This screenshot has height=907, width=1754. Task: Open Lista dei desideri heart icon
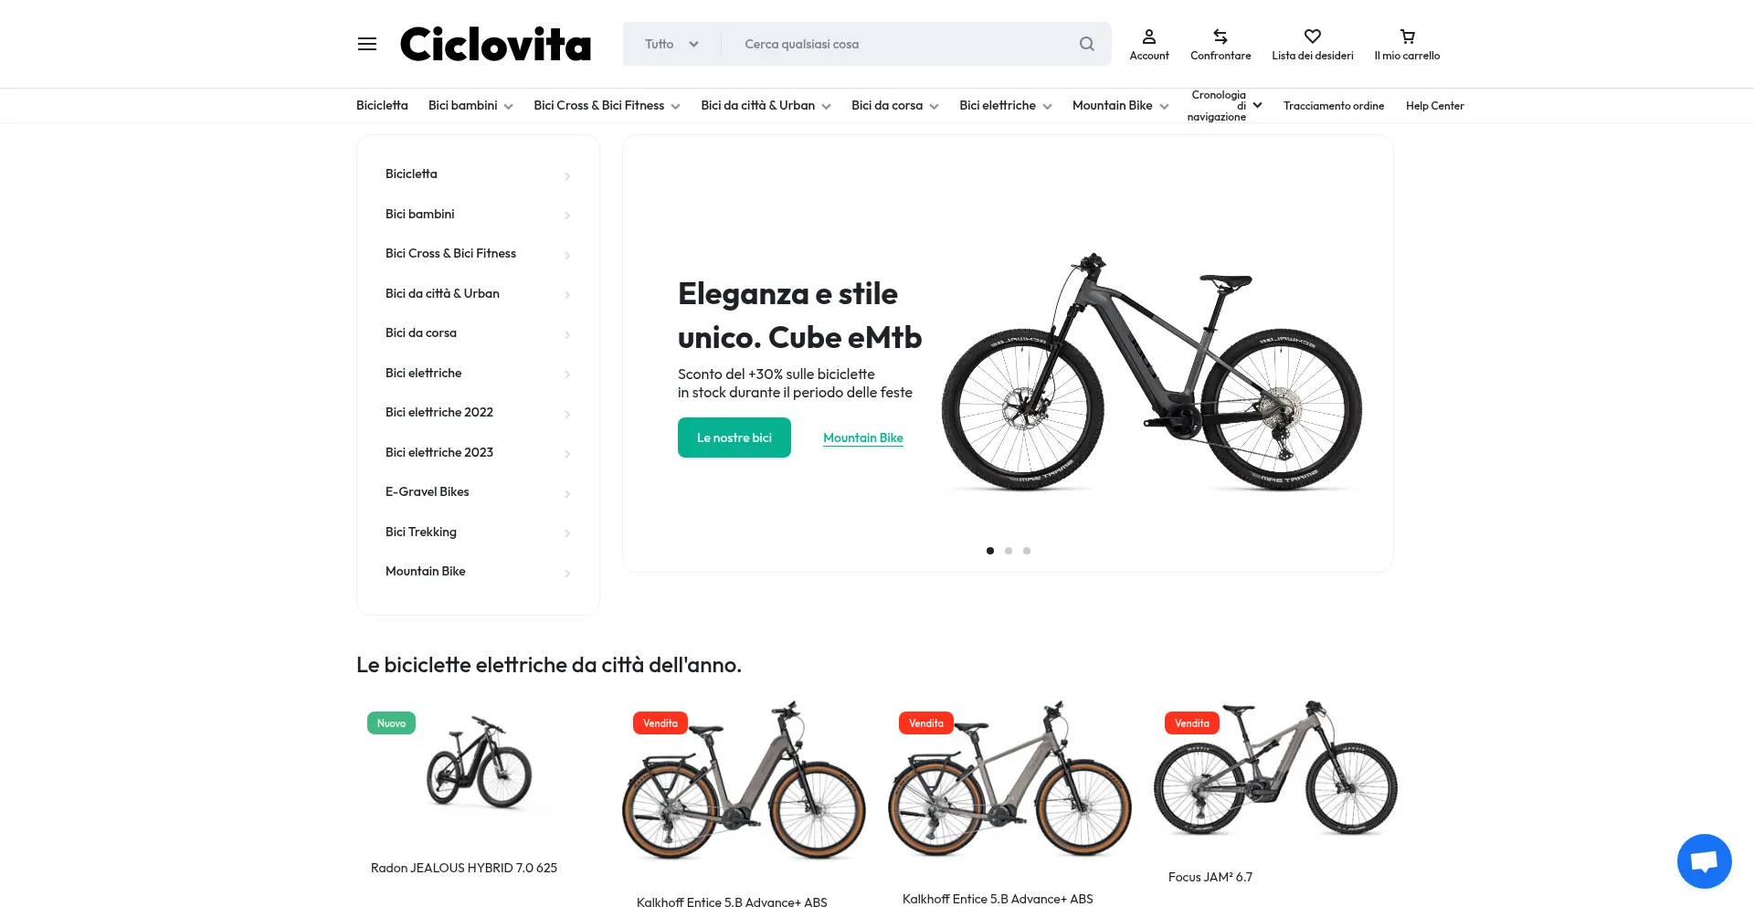[1313, 37]
